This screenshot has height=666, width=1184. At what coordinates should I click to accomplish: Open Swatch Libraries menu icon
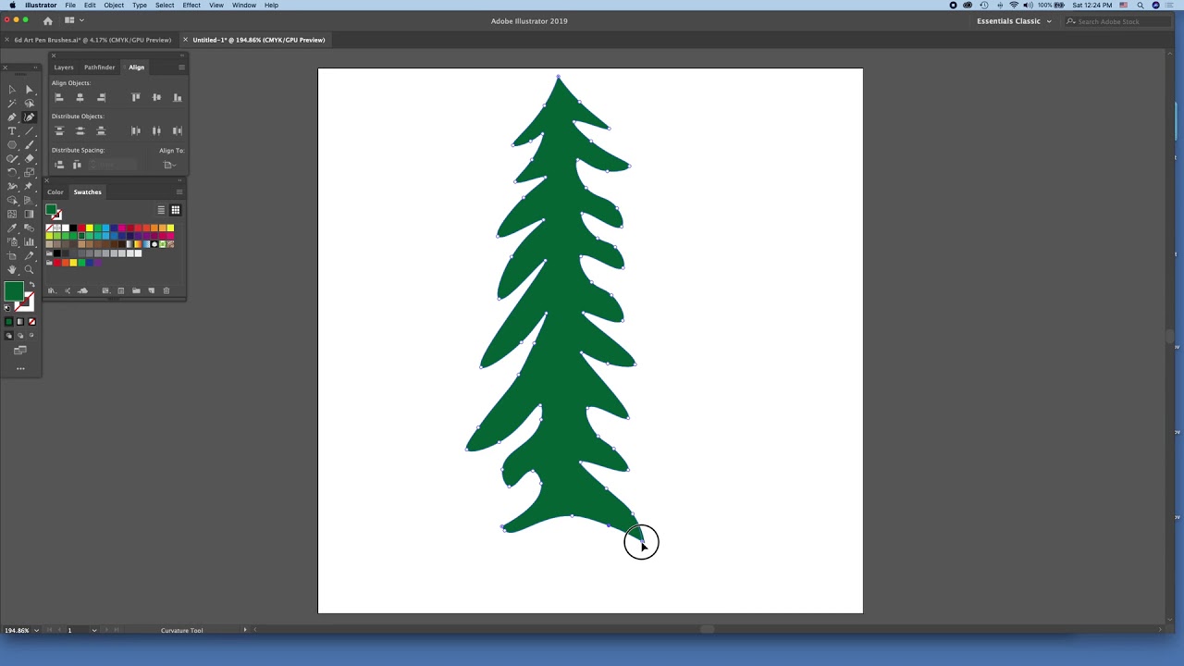[52, 290]
